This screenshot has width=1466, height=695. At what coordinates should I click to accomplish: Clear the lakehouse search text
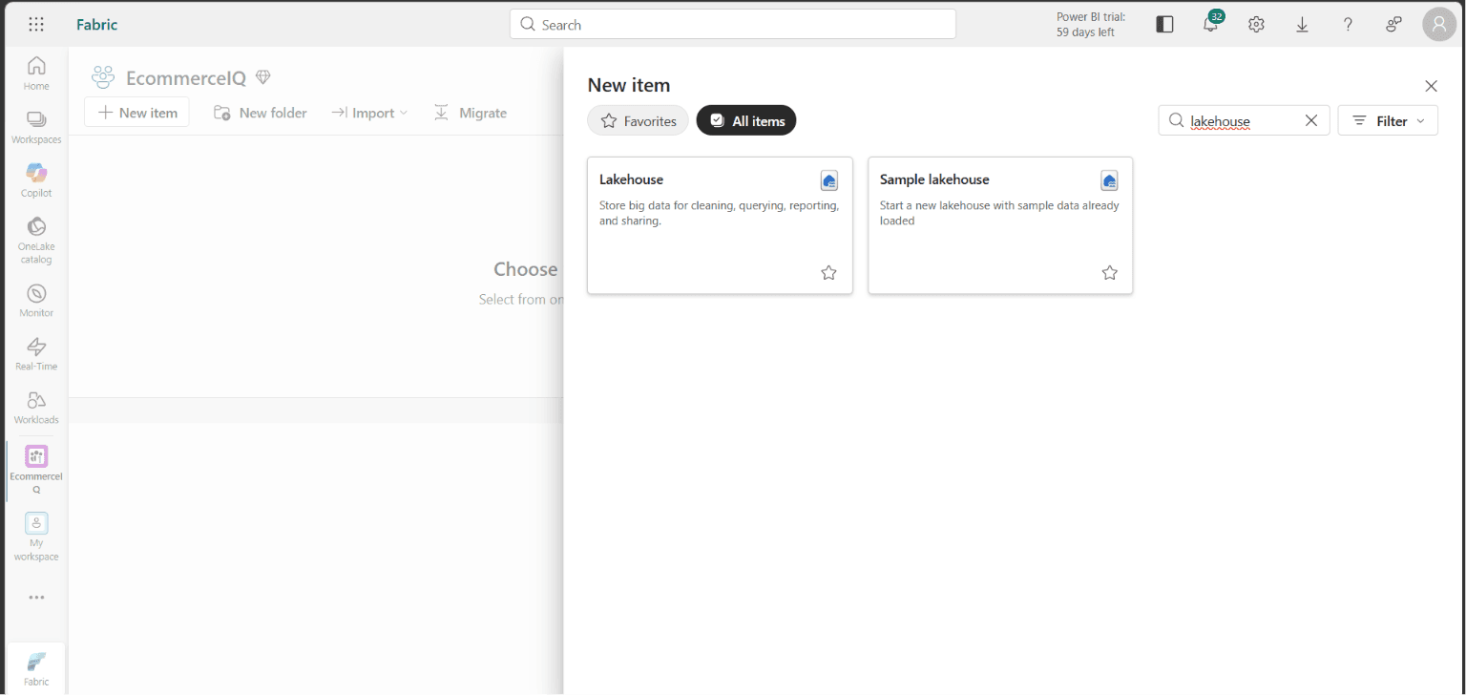(x=1310, y=120)
